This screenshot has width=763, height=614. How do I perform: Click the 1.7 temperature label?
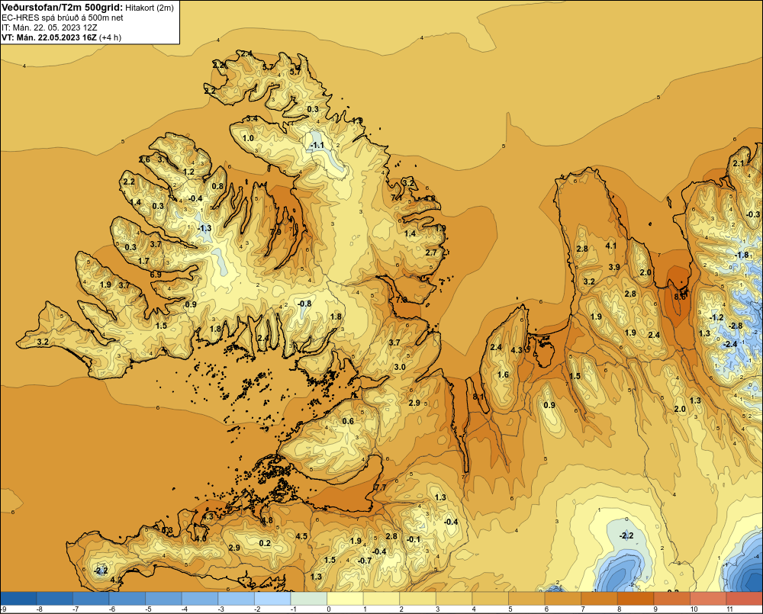click(x=143, y=262)
